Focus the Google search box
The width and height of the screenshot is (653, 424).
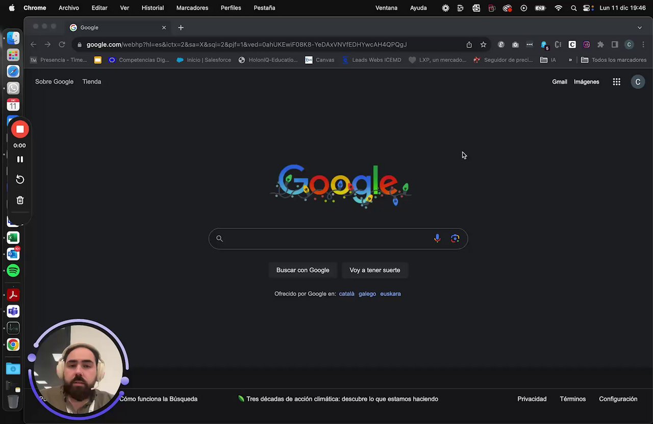pyautogui.click(x=338, y=238)
